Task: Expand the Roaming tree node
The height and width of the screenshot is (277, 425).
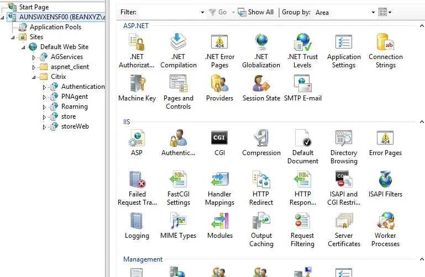Action: pyautogui.click(x=44, y=107)
